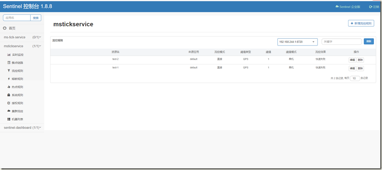
Task: Click the 阈值类型 column header
Action: click(x=246, y=52)
